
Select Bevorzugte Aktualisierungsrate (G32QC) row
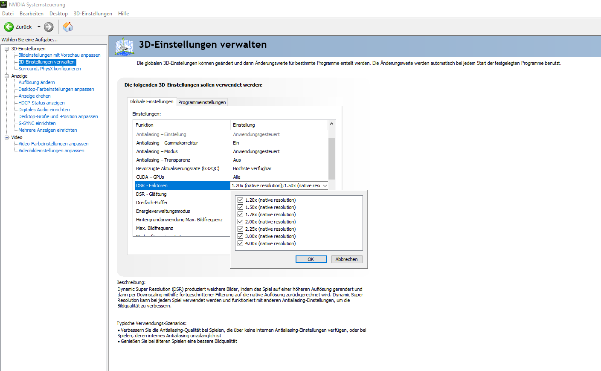pyautogui.click(x=231, y=168)
